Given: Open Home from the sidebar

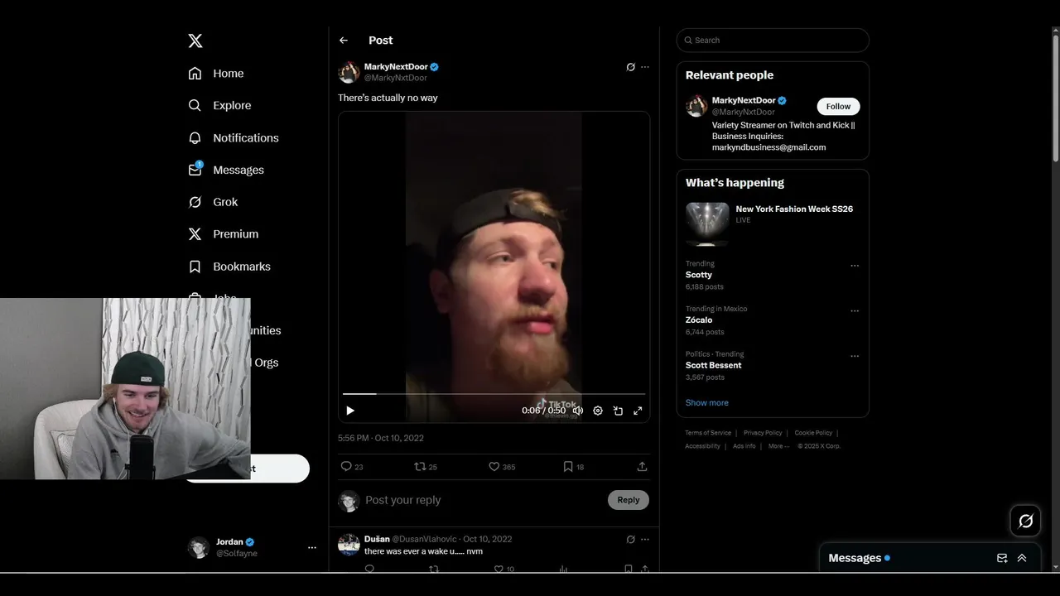Looking at the screenshot, I should tap(216, 73).
